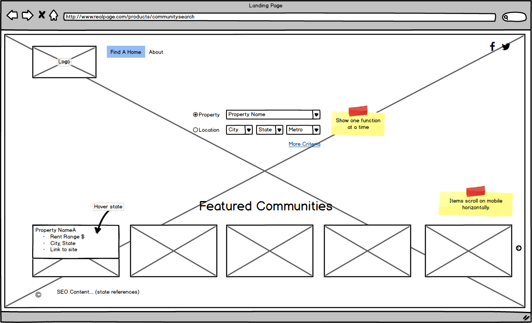The width and height of the screenshot is (532, 323).
Task: Click the Logo placeholder
Action: [x=64, y=62]
